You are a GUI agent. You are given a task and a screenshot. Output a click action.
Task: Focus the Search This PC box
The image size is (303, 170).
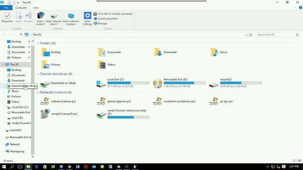point(278,34)
